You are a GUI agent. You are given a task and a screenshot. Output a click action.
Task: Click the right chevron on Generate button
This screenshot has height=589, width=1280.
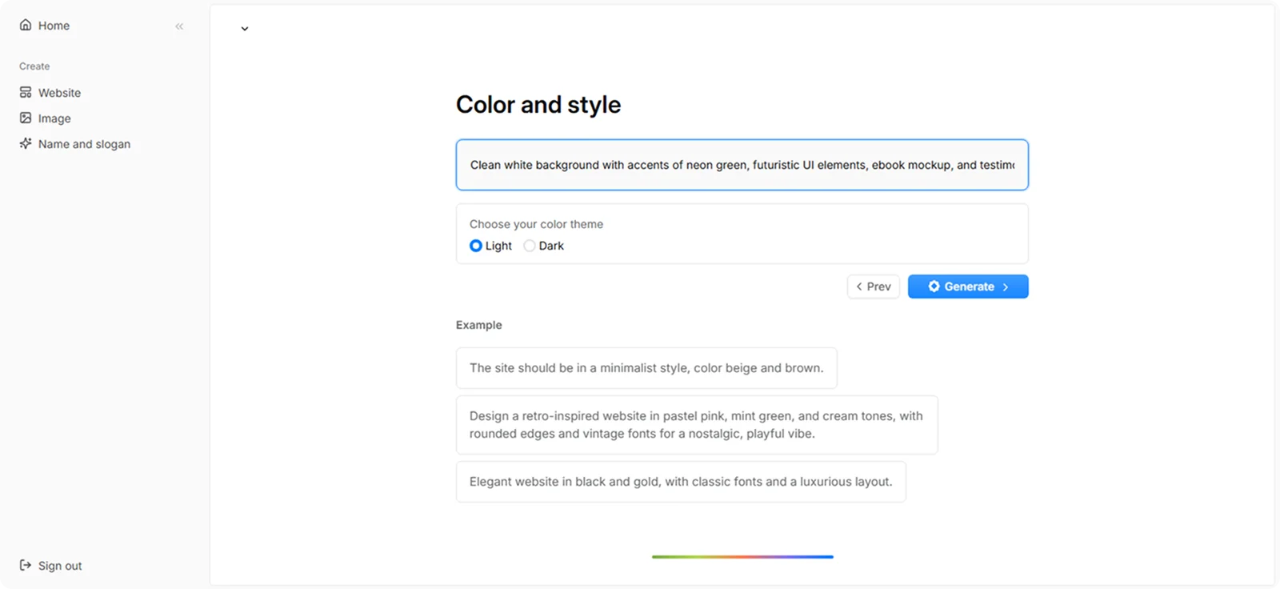[1006, 286]
